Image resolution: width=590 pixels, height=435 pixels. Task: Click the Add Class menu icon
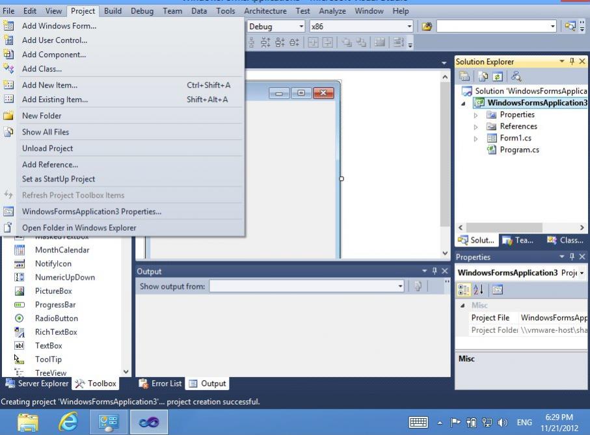point(8,68)
